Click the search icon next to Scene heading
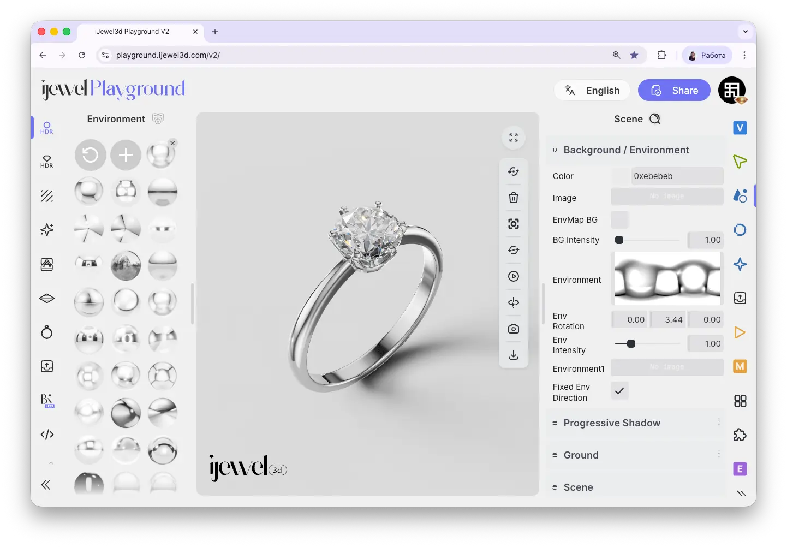 pyautogui.click(x=655, y=119)
